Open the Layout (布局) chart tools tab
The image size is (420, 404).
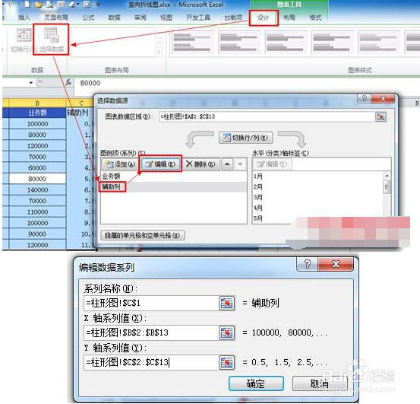(x=289, y=17)
